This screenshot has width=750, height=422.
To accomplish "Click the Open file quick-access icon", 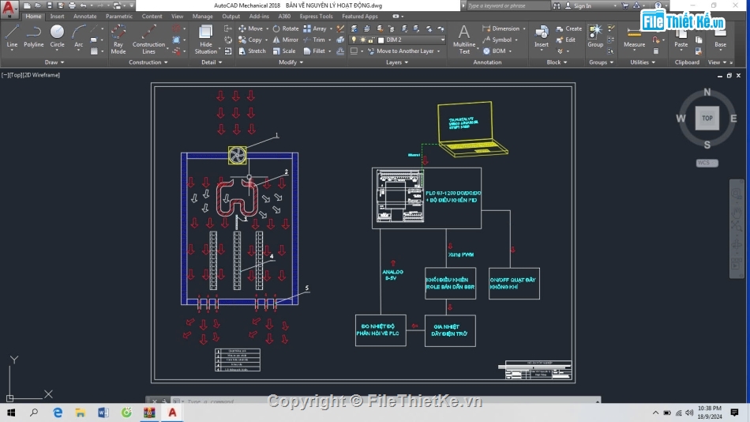I will click(38, 6).
